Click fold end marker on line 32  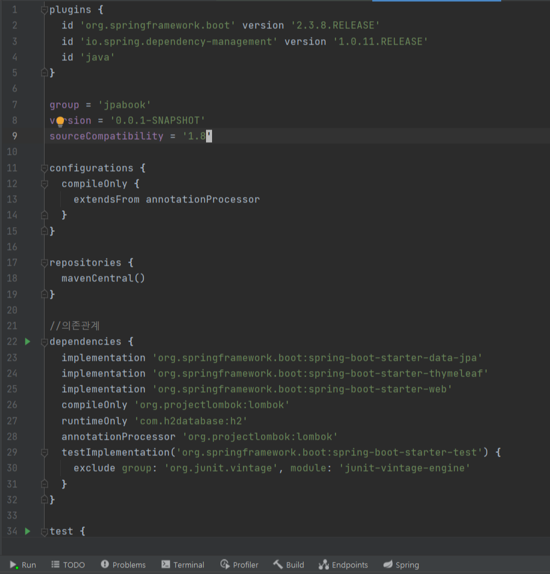point(45,500)
